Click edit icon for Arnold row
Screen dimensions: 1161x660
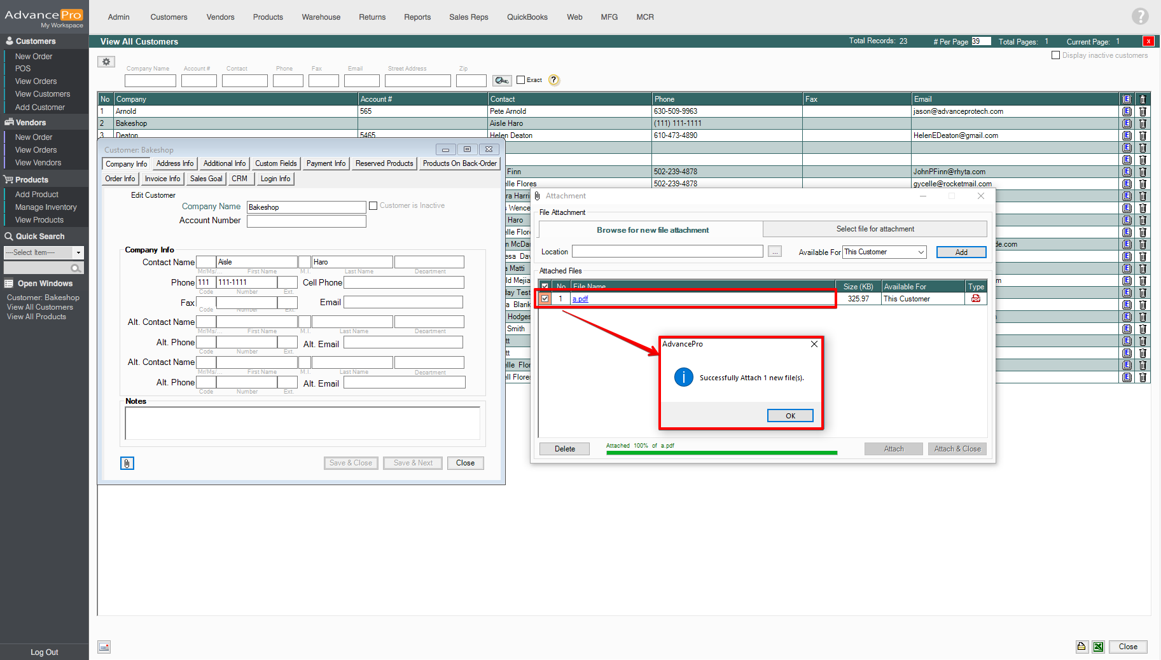(1127, 111)
